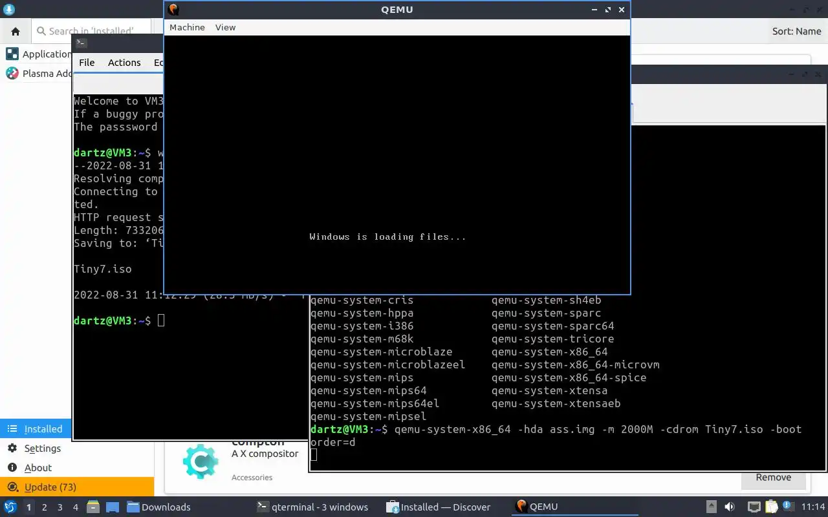Open the View menu in QEMU
This screenshot has width=828, height=517.
tap(225, 27)
